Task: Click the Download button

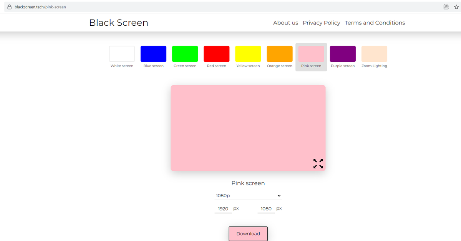Action: [x=248, y=233]
